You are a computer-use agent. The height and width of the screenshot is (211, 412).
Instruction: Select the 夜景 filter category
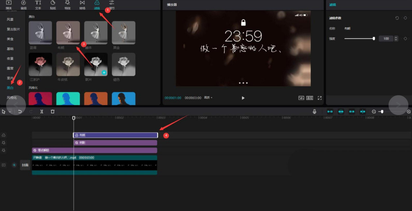click(10, 58)
